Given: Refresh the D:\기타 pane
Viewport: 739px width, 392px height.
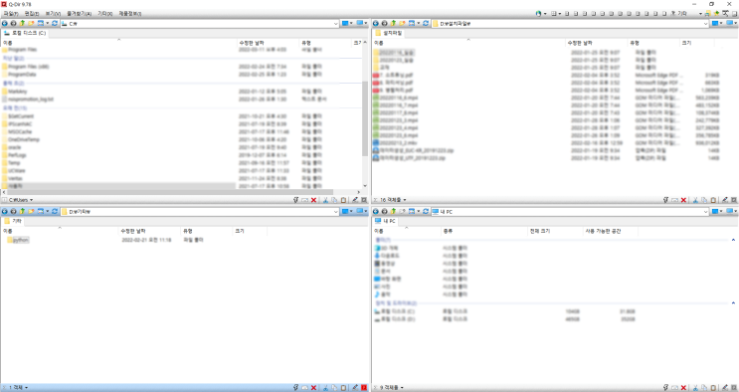Looking at the screenshot, I should pyautogui.click(x=55, y=211).
